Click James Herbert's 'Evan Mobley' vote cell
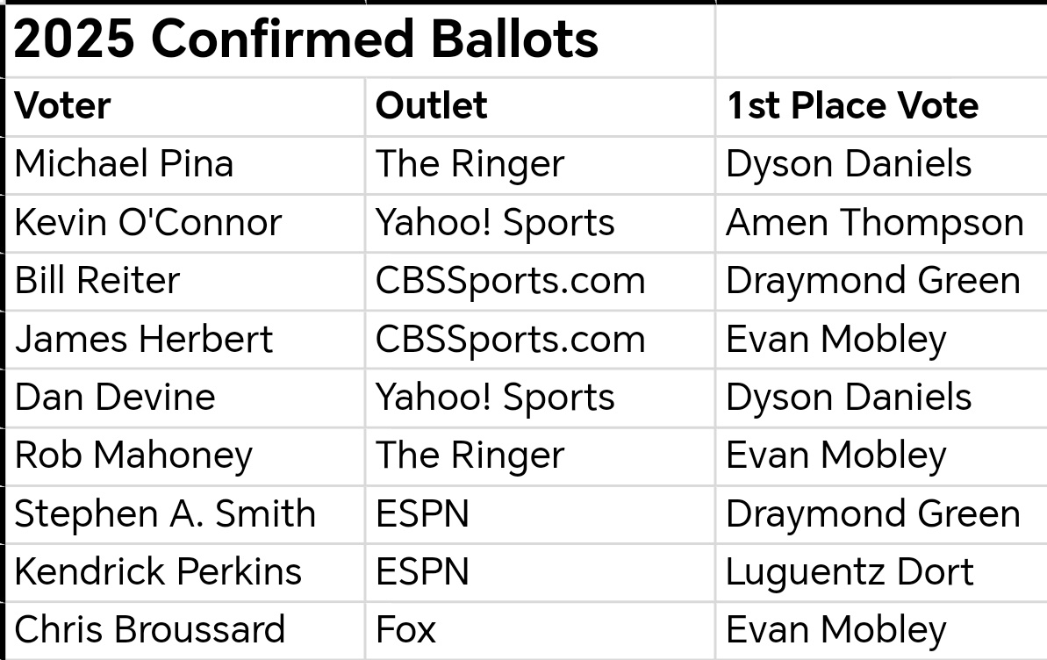This screenshot has width=1047, height=660. click(x=881, y=340)
